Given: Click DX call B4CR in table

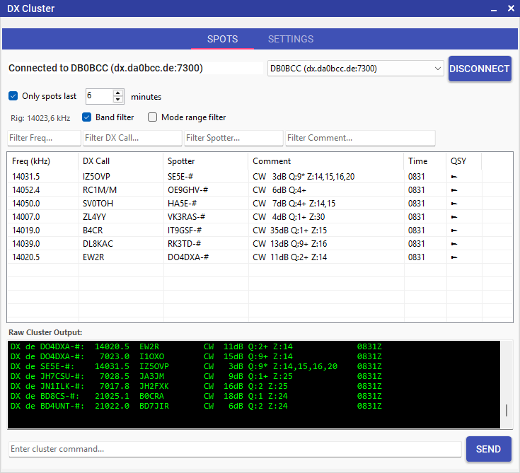Looking at the screenshot, I should pos(93,230).
